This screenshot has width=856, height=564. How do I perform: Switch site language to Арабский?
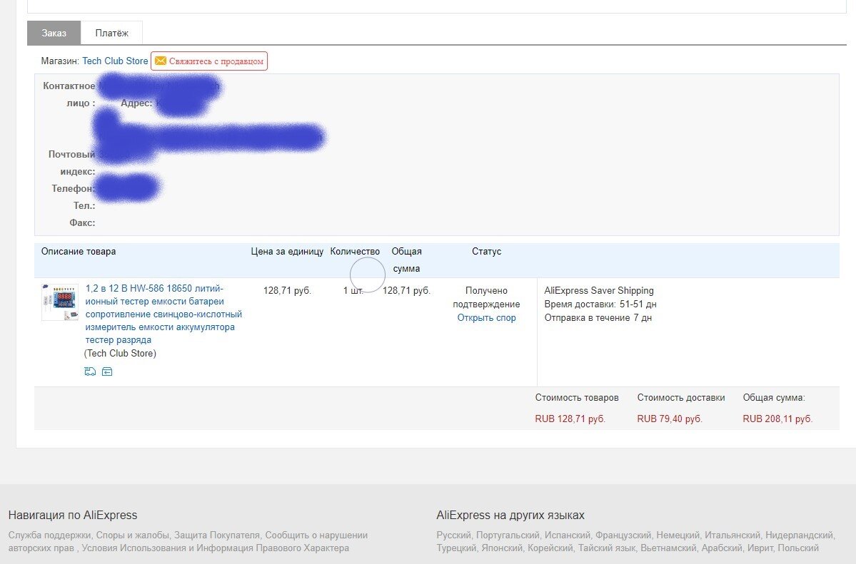721,548
